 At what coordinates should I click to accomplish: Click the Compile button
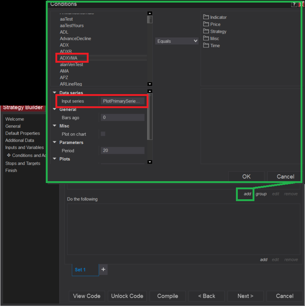pos(168,296)
